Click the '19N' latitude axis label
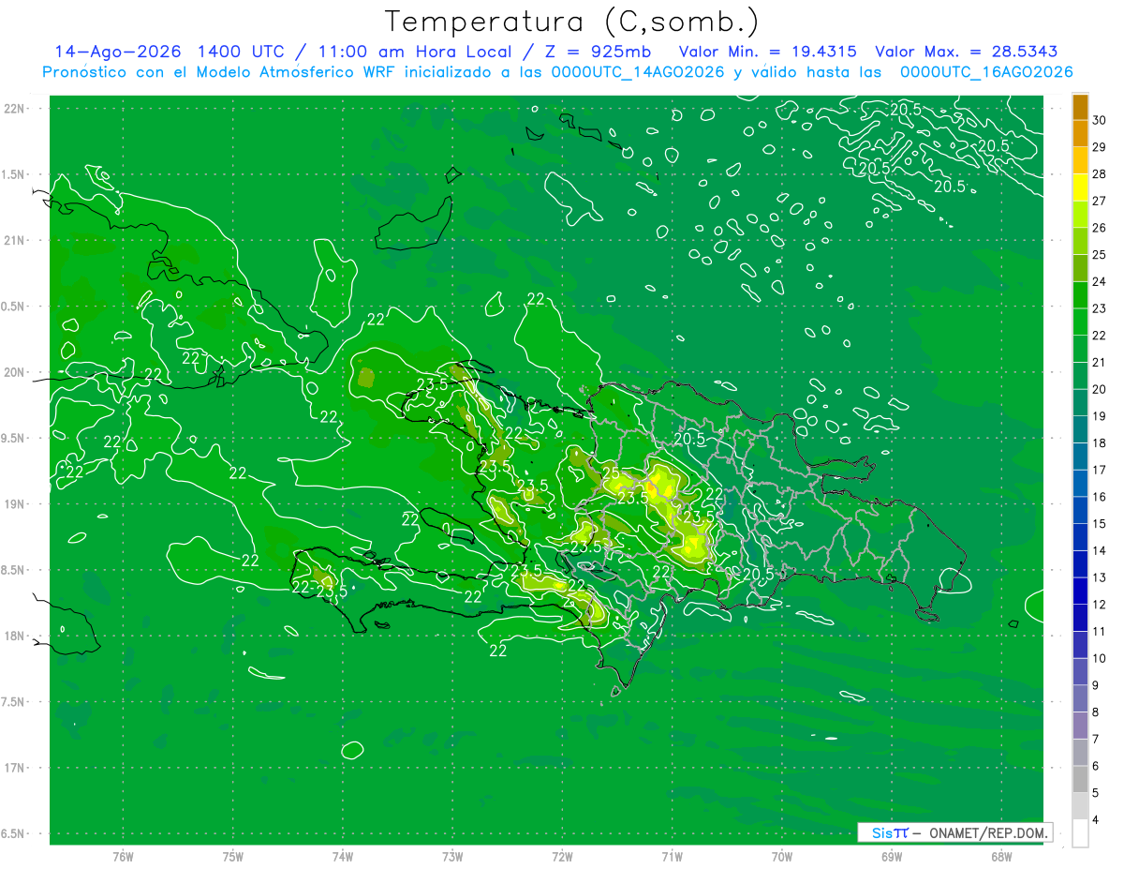Viewport: 1124px width, 869px height. click(x=14, y=503)
